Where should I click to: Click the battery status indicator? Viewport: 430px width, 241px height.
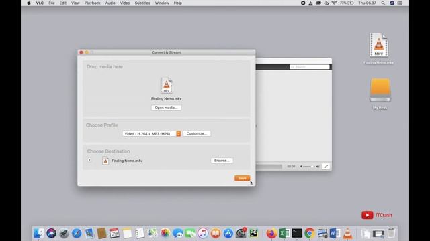point(347,3)
